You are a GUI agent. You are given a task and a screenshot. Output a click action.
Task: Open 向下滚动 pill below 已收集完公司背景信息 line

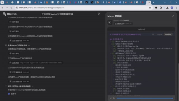(14, 54)
